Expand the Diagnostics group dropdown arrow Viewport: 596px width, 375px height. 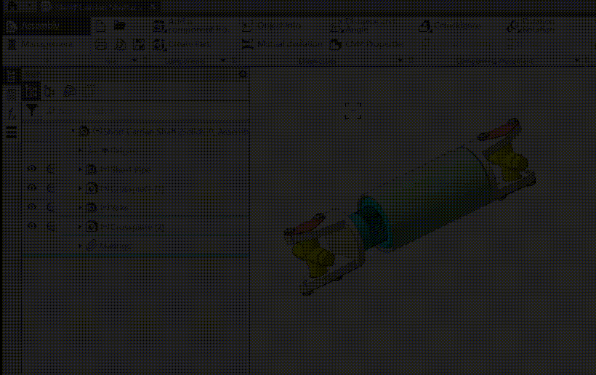pyautogui.click(x=400, y=61)
